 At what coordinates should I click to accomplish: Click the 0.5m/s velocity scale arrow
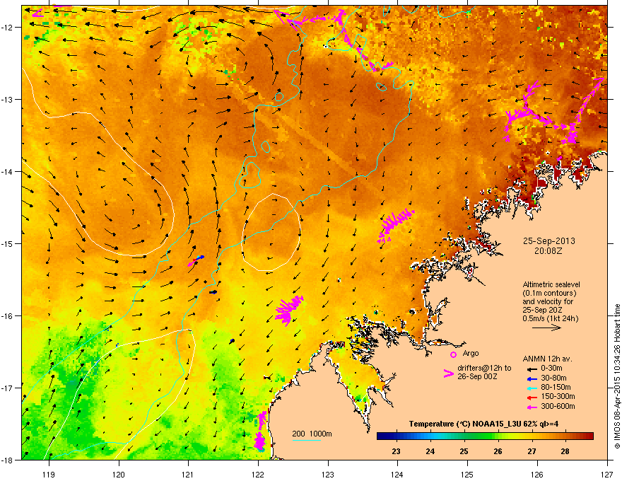[x=546, y=328]
